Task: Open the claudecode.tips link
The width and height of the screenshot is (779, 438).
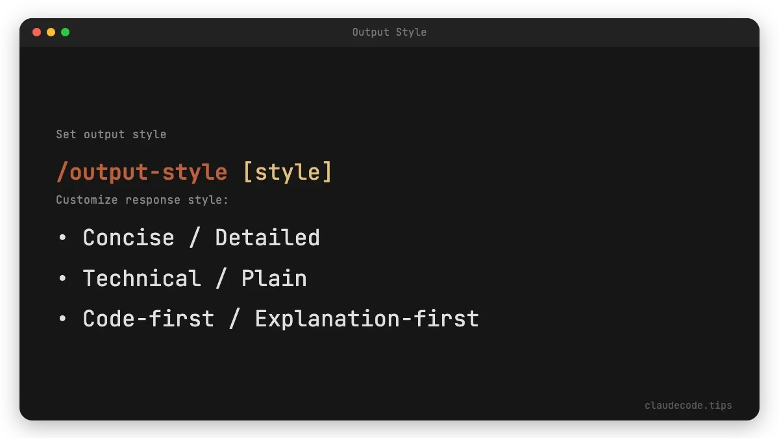Action: click(x=688, y=405)
